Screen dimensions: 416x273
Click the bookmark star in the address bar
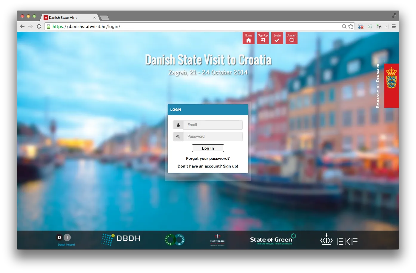click(351, 26)
